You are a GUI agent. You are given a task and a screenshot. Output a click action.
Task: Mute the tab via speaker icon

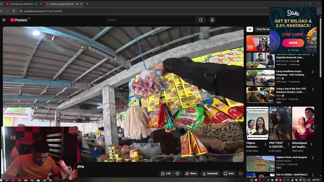click(77, 4)
